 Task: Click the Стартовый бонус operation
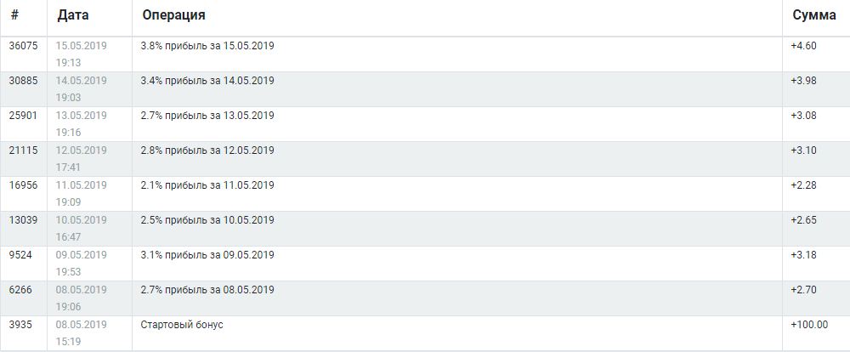[x=182, y=325]
